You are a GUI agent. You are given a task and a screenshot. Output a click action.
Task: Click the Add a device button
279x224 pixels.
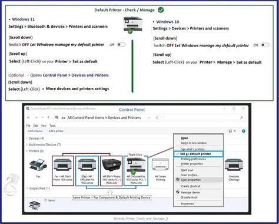point(35,131)
